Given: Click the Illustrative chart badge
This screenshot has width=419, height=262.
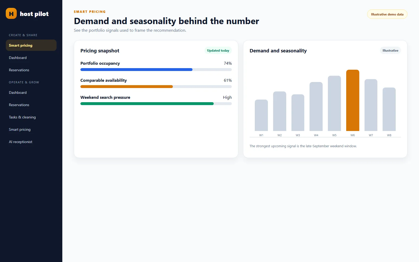Looking at the screenshot, I should [x=390, y=51].
